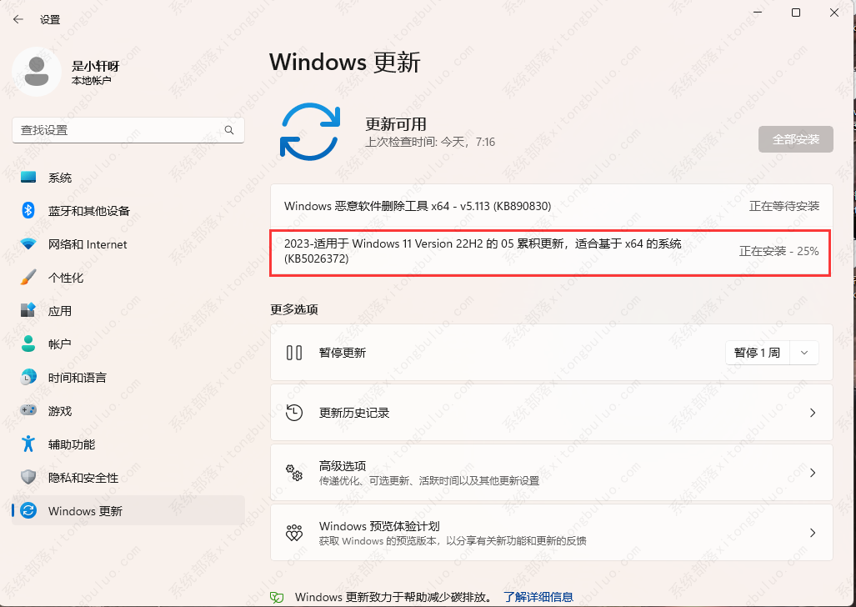Image resolution: width=856 pixels, height=607 pixels.
Task: Click the Windows 更新 sync icon in the sidebar
Action: [28, 510]
